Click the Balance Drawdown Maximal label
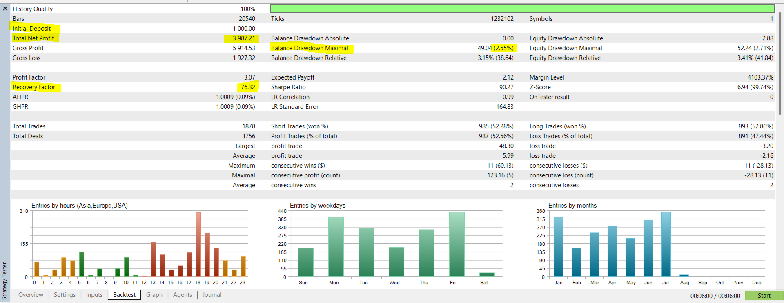The height and width of the screenshot is (303, 784). (x=310, y=48)
